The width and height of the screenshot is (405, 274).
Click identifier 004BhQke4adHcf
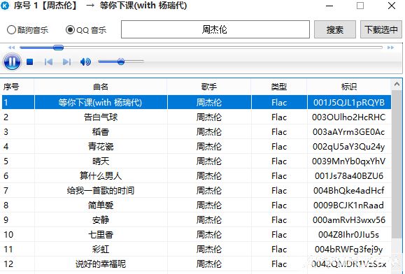click(349, 191)
